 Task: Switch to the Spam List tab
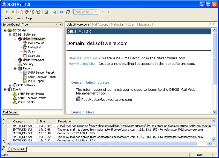145,25
